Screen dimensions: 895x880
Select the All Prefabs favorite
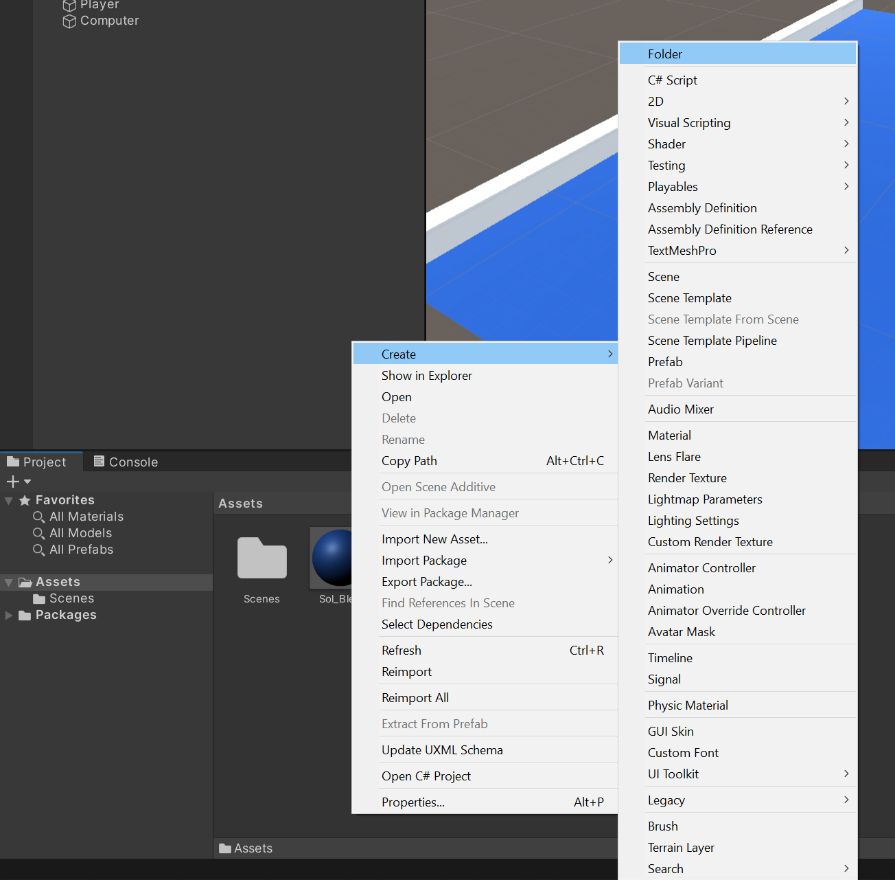[x=81, y=550]
